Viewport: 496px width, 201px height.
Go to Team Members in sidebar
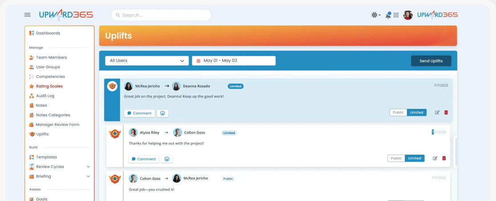(x=51, y=57)
